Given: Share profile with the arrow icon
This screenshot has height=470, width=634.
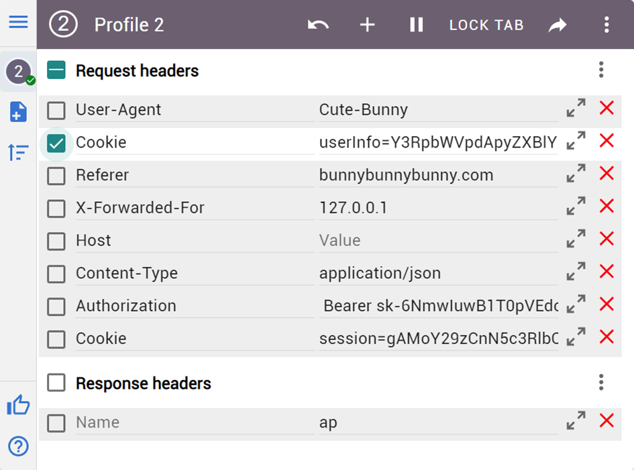Looking at the screenshot, I should click(558, 25).
